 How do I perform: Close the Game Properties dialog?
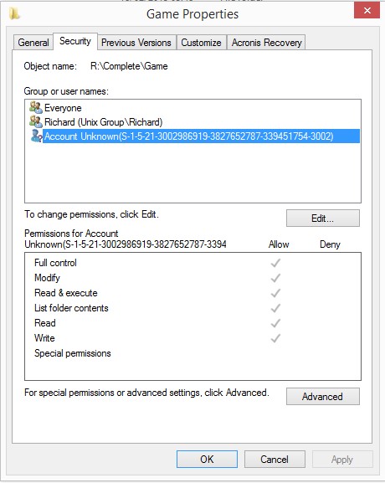[367, 11]
